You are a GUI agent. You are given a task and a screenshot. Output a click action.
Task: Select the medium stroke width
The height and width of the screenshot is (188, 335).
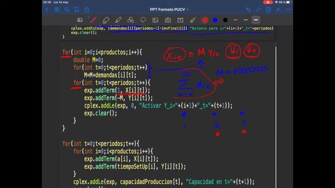[x=245, y=20]
